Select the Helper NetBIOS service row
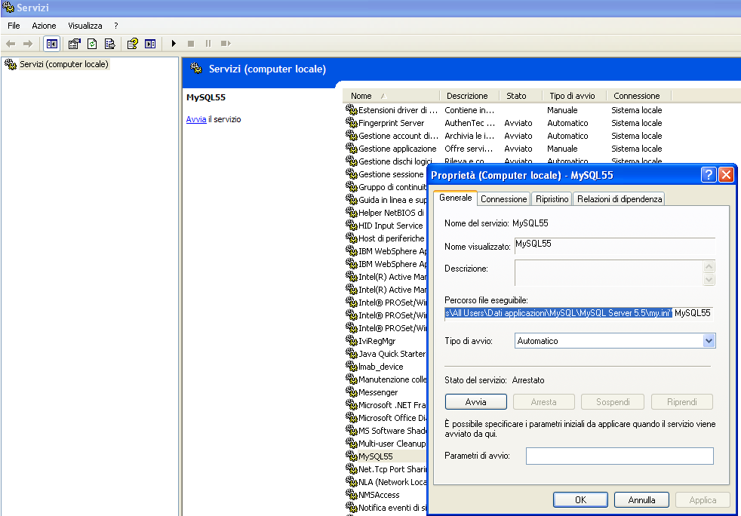 click(x=386, y=213)
